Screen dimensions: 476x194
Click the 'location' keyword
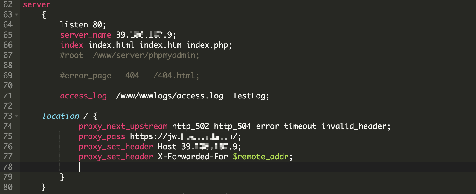61,116
